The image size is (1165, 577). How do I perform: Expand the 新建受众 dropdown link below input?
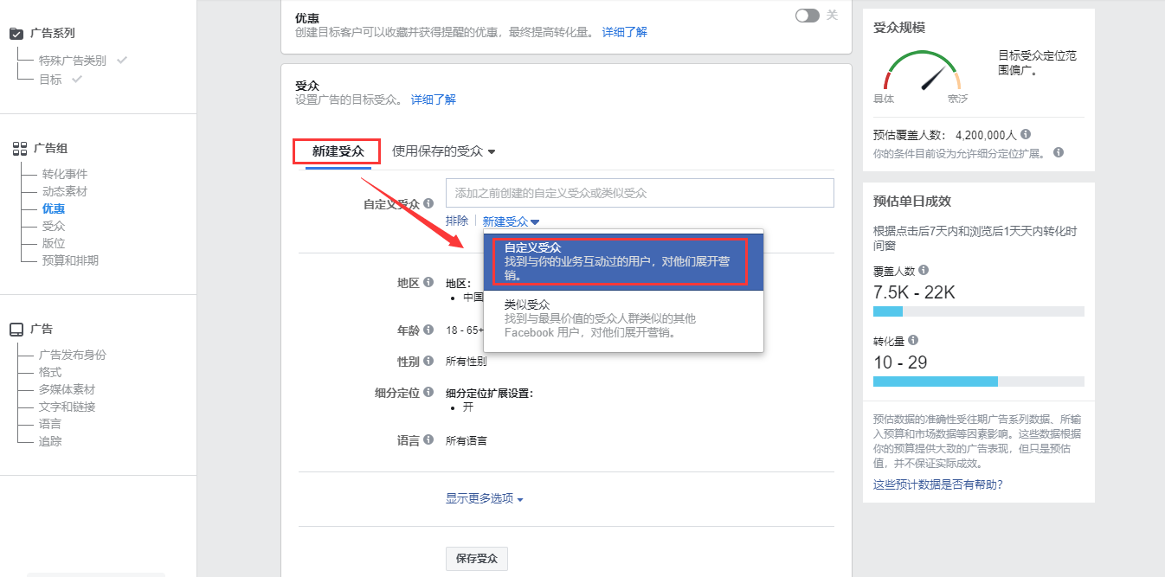[511, 221]
